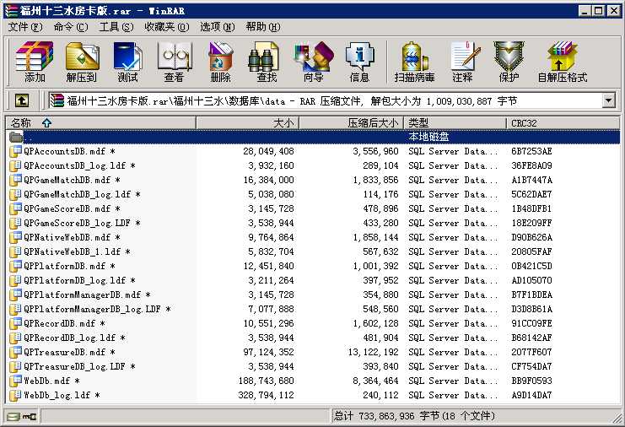Select file QPGameMatchDB_log.ldf
The height and width of the screenshot is (427, 625).
pyautogui.click(x=82, y=194)
